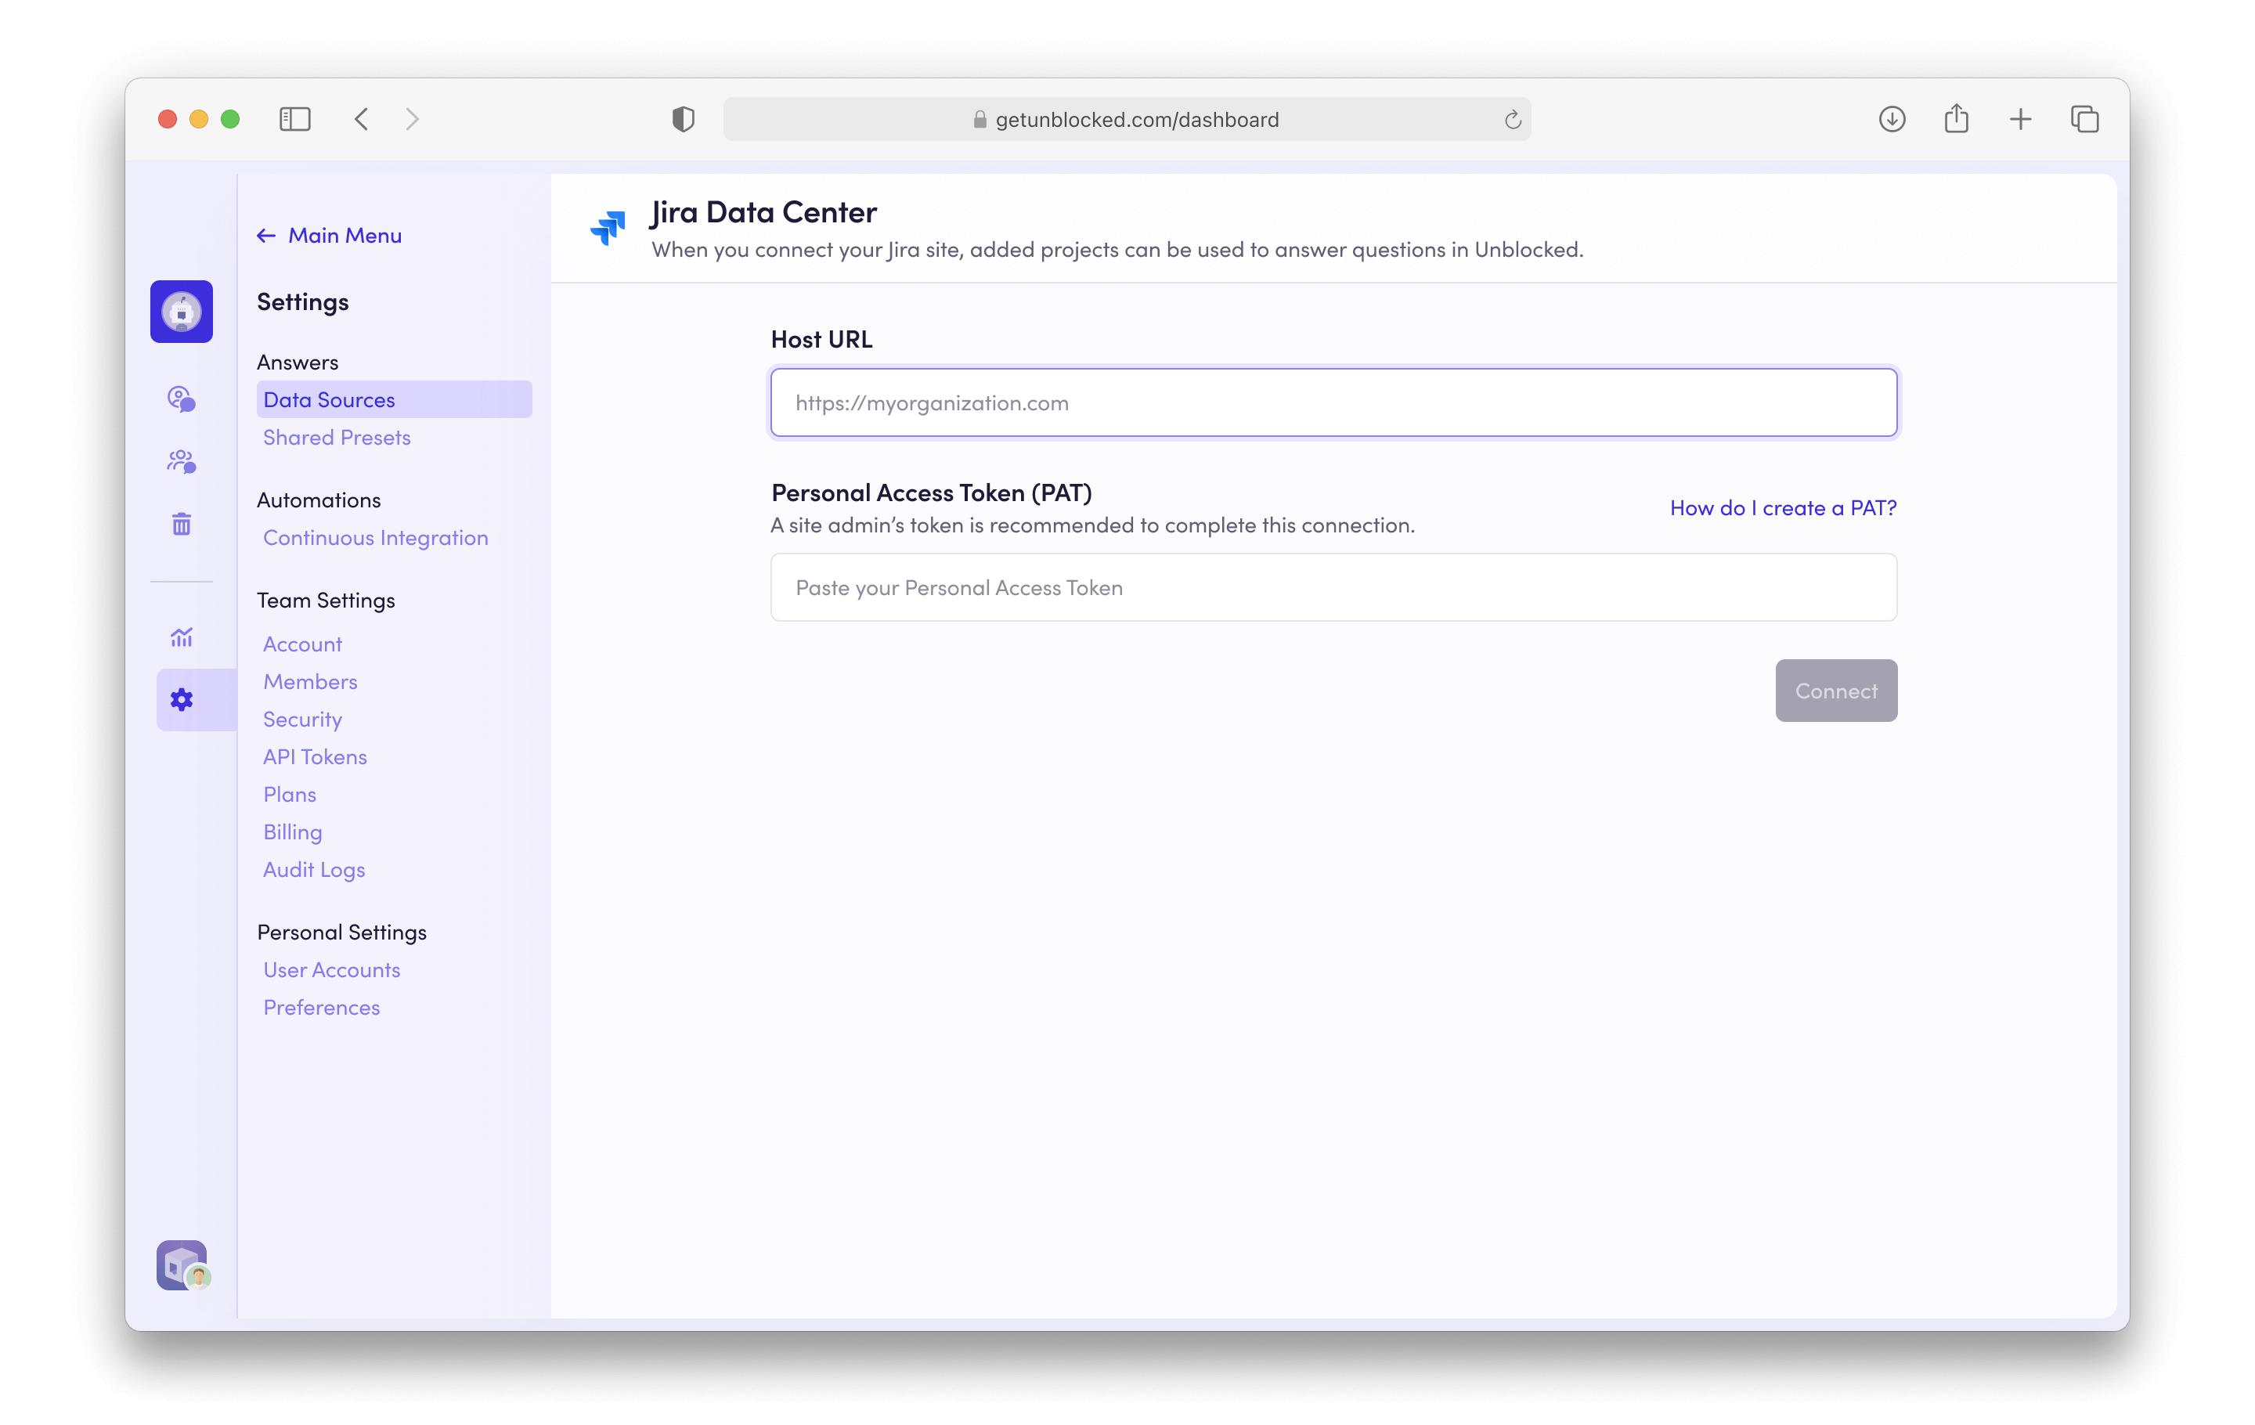Click the settings gear sidebar icon

pyautogui.click(x=181, y=699)
